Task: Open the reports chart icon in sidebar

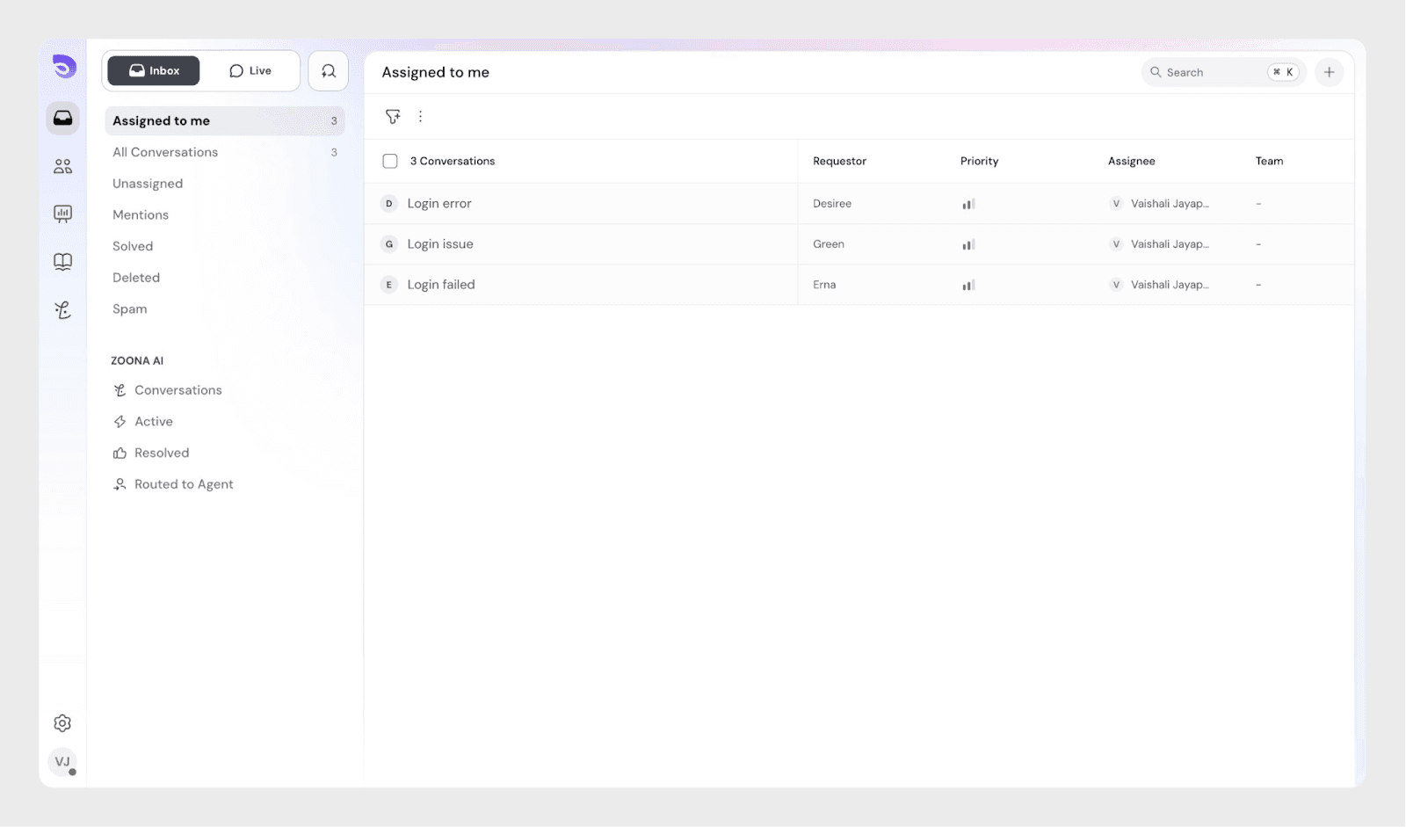Action: click(62, 214)
